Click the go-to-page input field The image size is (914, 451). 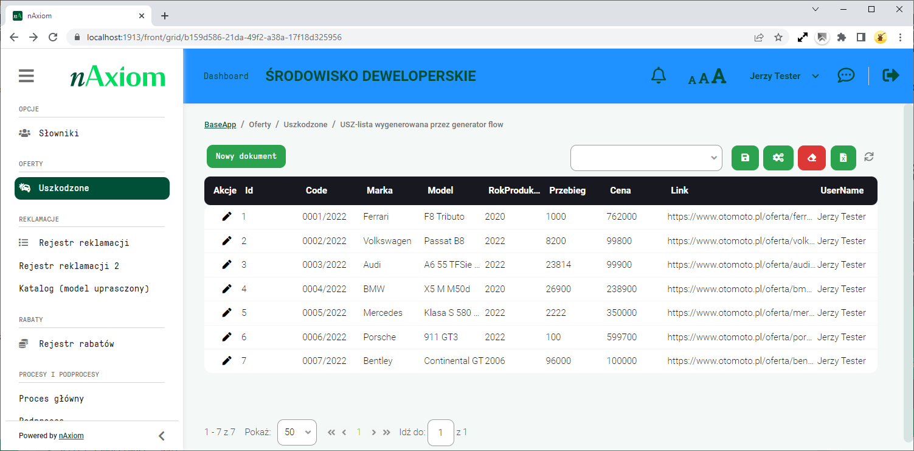click(441, 432)
